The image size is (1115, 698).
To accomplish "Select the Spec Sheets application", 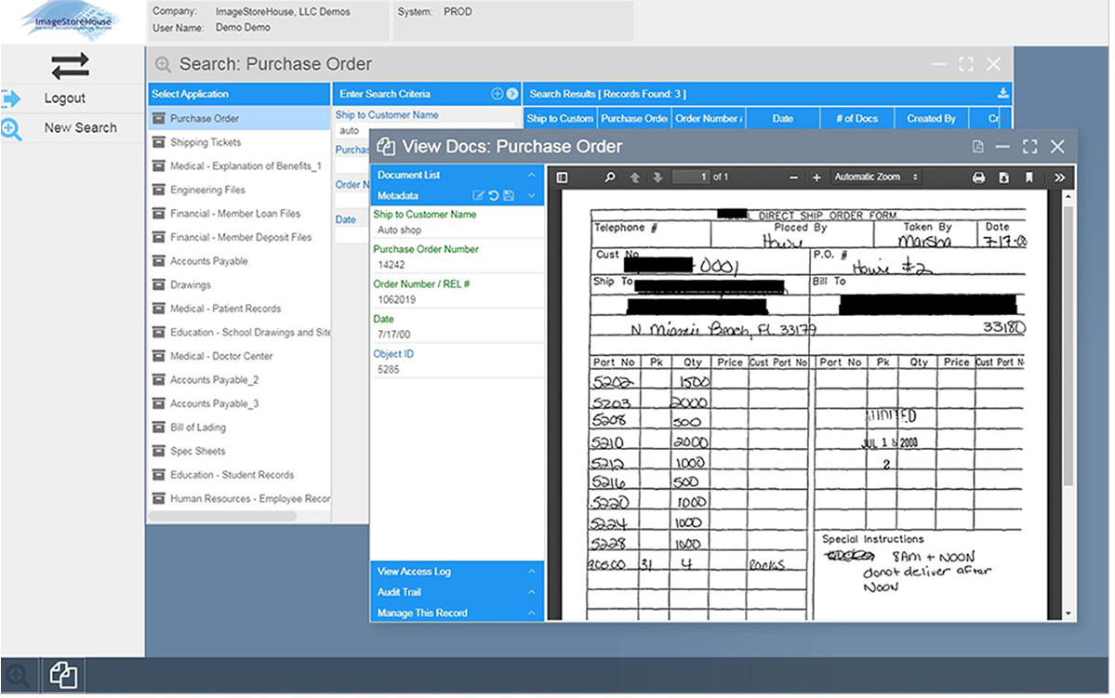I will pyautogui.click(x=240, y=452).
